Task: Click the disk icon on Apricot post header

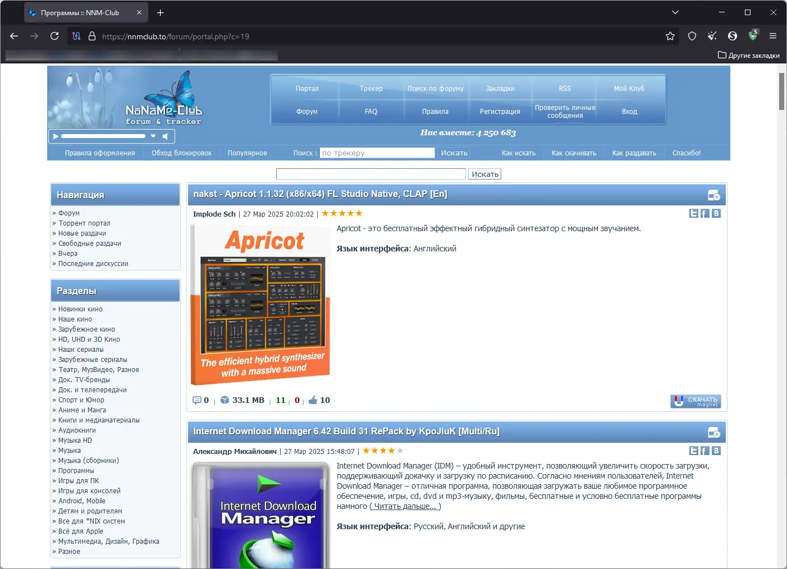Action: 714,195
